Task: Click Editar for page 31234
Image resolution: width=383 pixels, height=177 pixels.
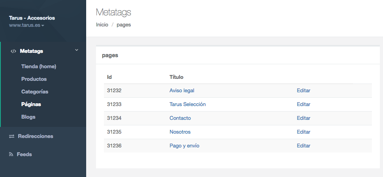Action: [304, 118]
